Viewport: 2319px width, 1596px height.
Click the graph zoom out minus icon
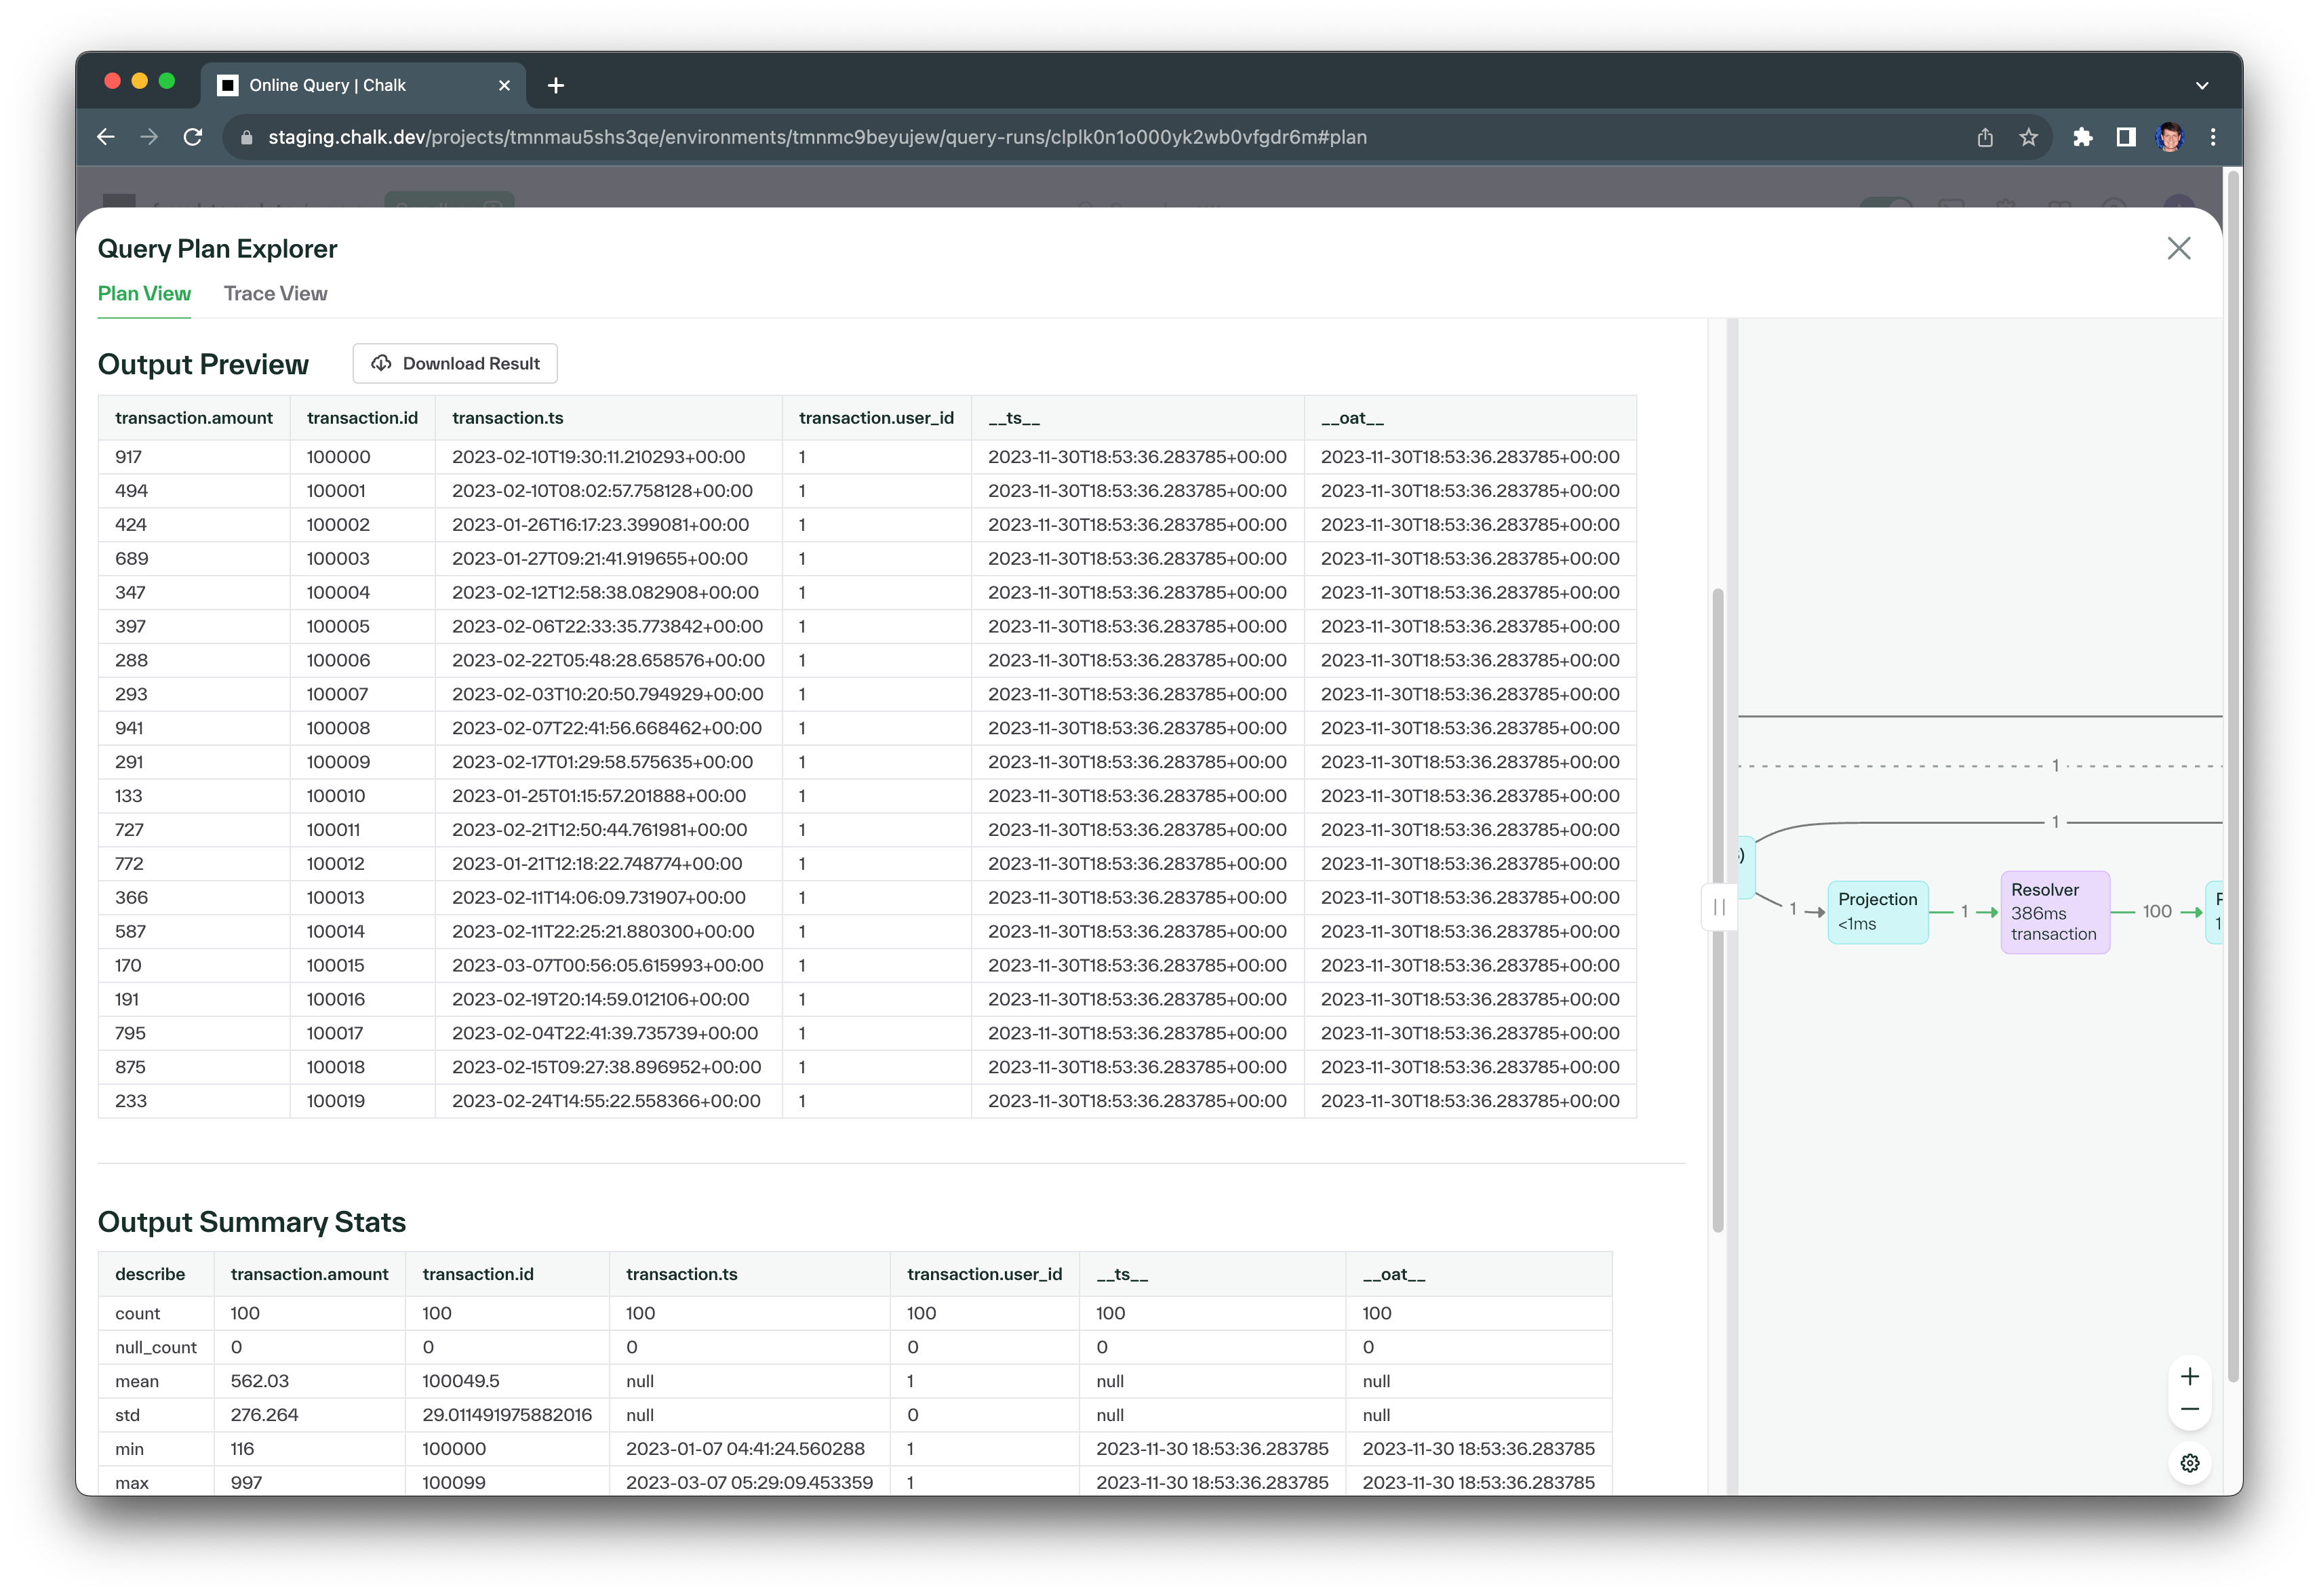click(x=2189, y=1410)
